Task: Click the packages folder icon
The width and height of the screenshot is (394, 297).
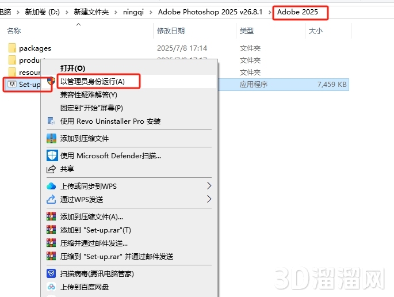Action: coord(12,48)
